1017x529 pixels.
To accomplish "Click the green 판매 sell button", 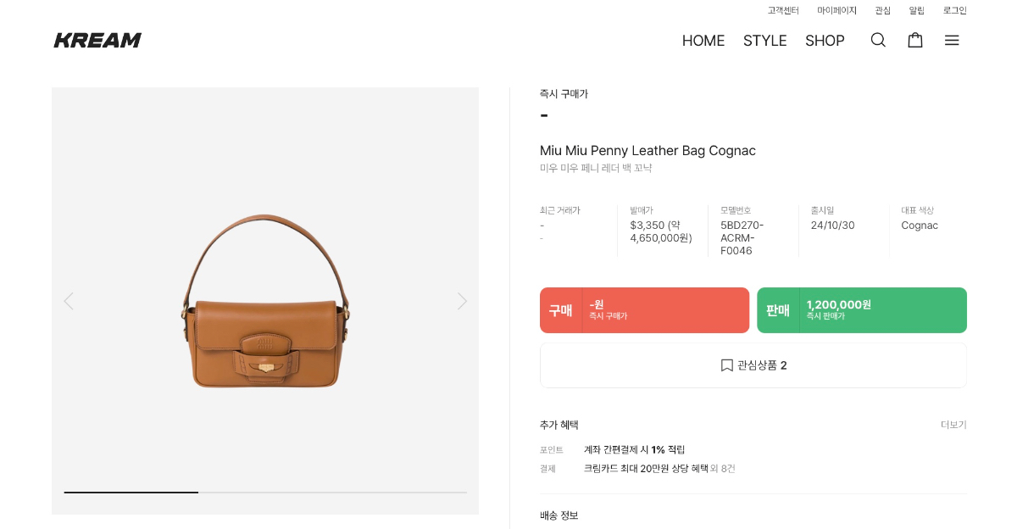I will tap(861, 310).
